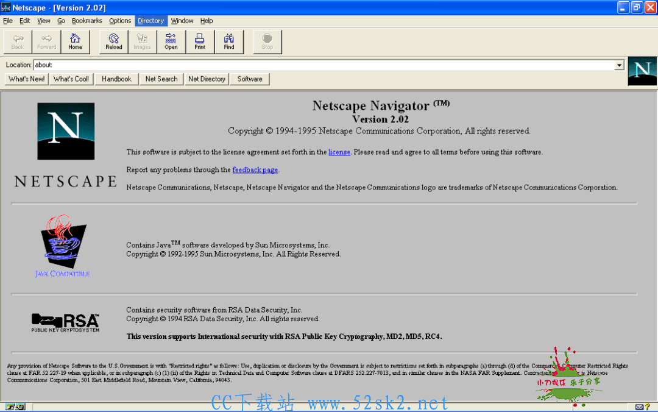The height and width of the screenshot is (412, 658).
Task: Click the Netscape Navigator heading text
Action: (x=381, y=105)
